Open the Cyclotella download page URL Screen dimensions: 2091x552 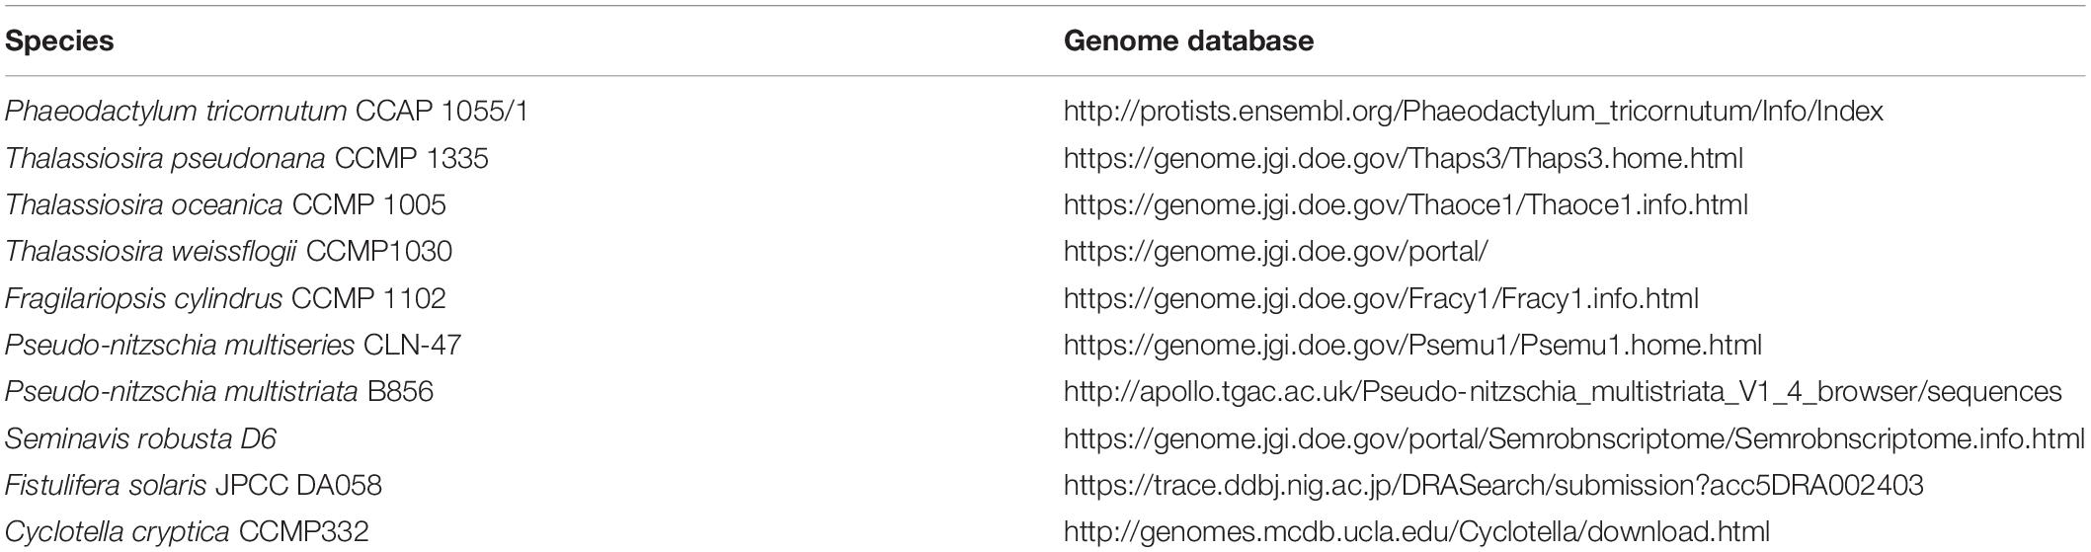(1415, 532)
